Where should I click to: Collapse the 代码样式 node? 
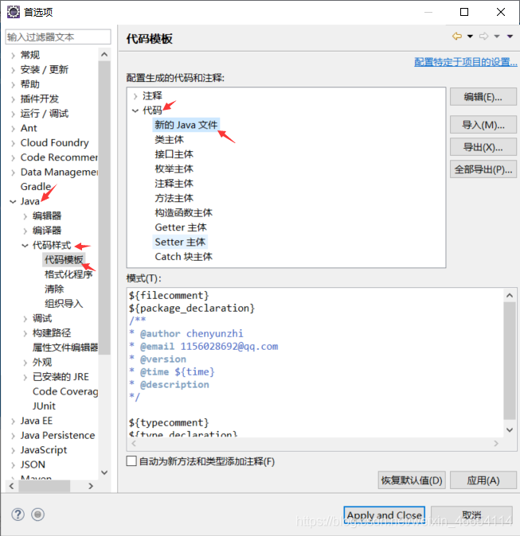click(25, 246)
